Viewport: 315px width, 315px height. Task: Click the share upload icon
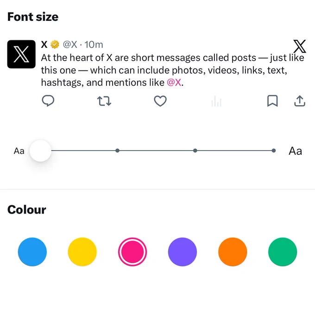(300, 101)
